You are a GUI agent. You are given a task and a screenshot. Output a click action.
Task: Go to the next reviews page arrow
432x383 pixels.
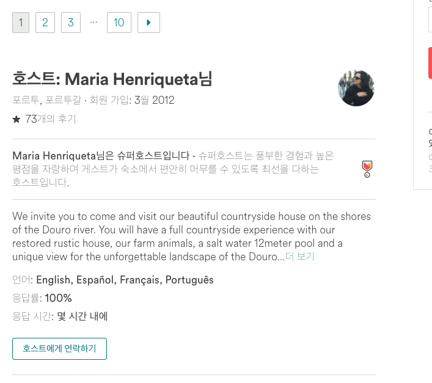click(x=148, y=23)
